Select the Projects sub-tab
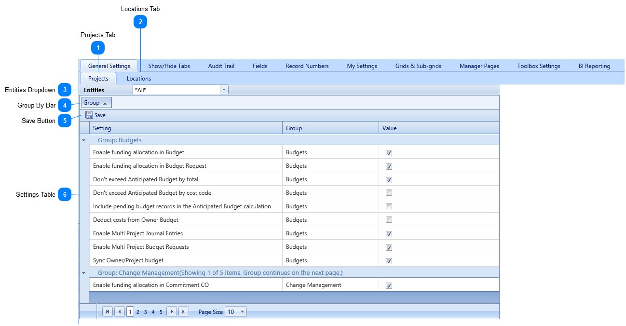The width and height of the screenshot is (626, 326). [x=98, y=79]
